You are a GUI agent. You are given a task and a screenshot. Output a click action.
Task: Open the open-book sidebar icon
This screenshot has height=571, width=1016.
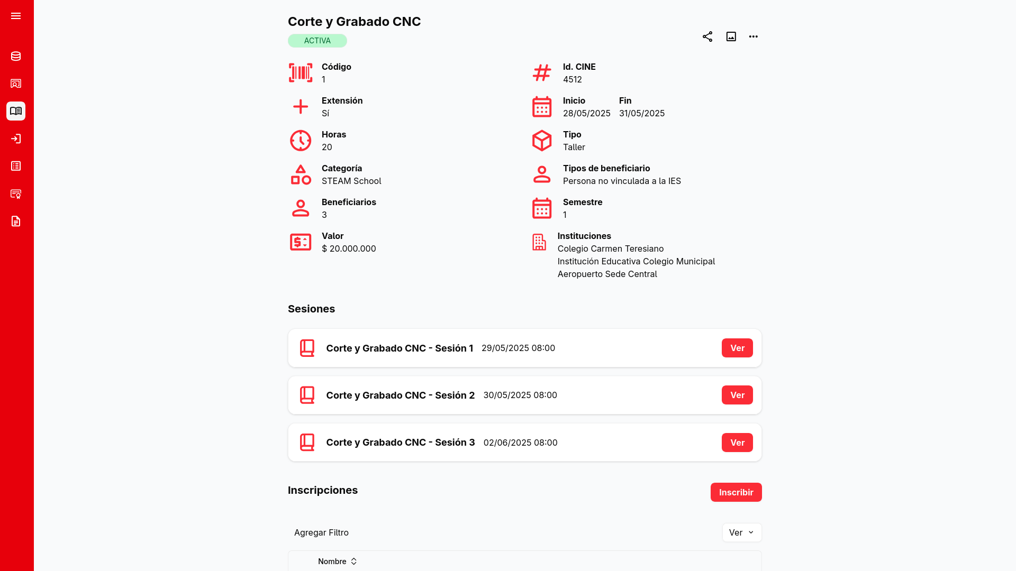point(16,111)
